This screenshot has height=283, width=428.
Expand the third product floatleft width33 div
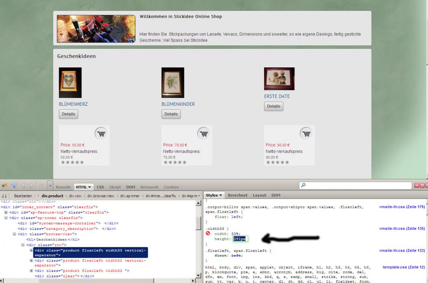point(32,271)
